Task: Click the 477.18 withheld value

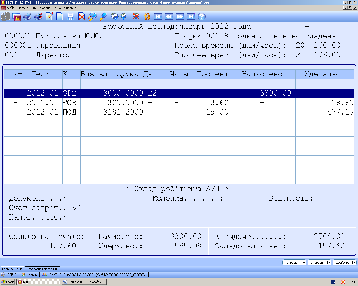Action: click(x=340, y=112)
